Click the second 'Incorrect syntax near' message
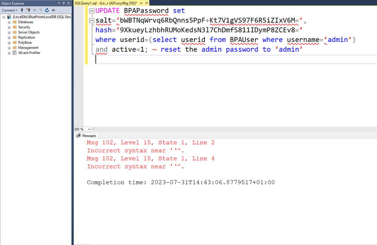 coord(135,166)
